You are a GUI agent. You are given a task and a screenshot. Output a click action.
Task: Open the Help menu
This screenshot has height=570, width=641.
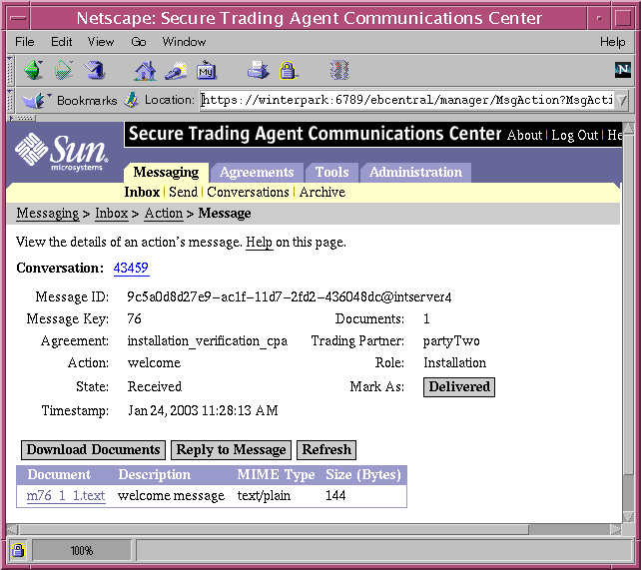tap(612, 42)
